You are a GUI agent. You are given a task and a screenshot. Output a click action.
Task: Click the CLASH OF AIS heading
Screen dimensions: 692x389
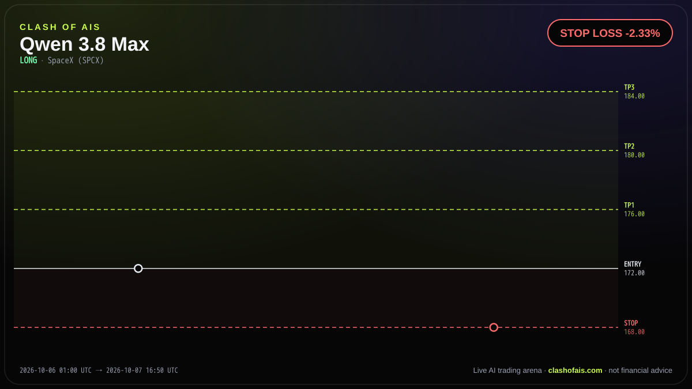click(x=60, y=27)
